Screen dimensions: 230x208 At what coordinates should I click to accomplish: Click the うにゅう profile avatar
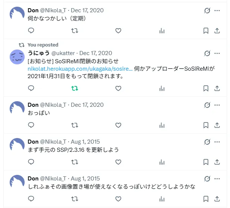pos(17,57)
